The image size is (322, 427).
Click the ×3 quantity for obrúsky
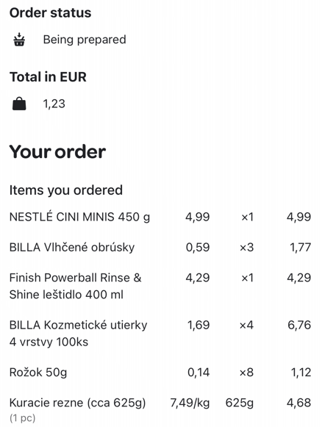(x=246, y=248)
